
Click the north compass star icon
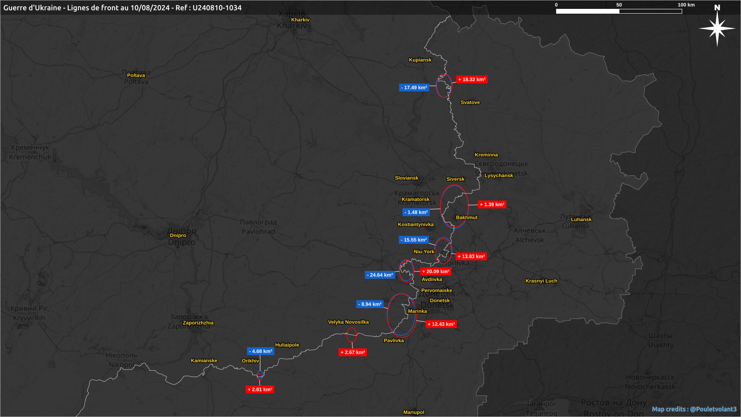coord(717,28)
